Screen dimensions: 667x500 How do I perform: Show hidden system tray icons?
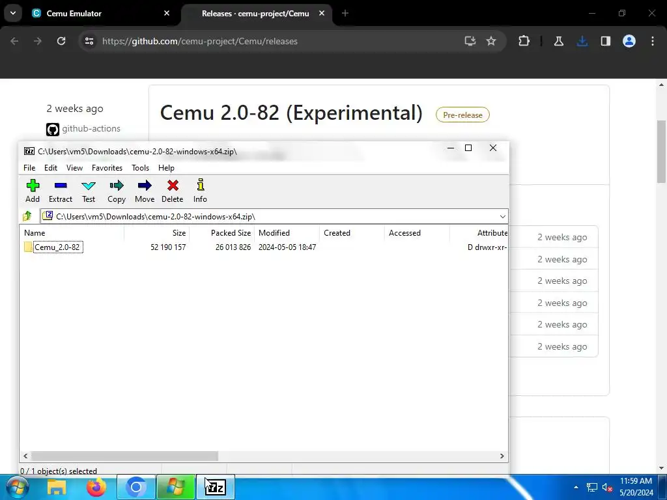(576, 487)
